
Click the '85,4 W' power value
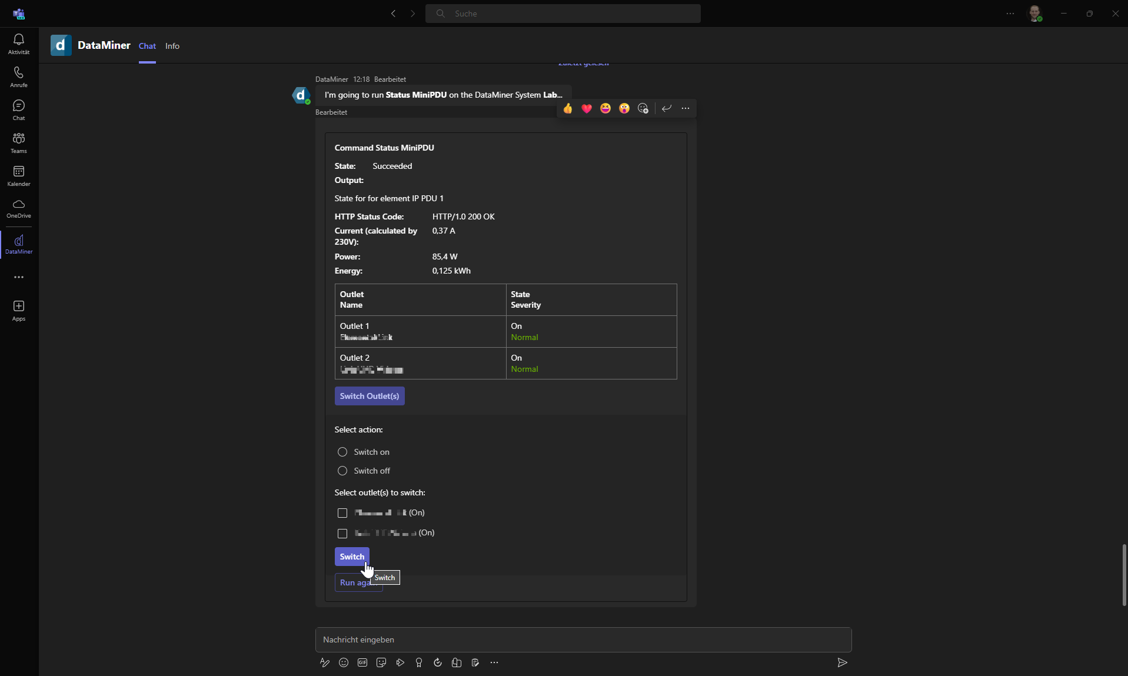pyautogui.click(x=445, y=257)
